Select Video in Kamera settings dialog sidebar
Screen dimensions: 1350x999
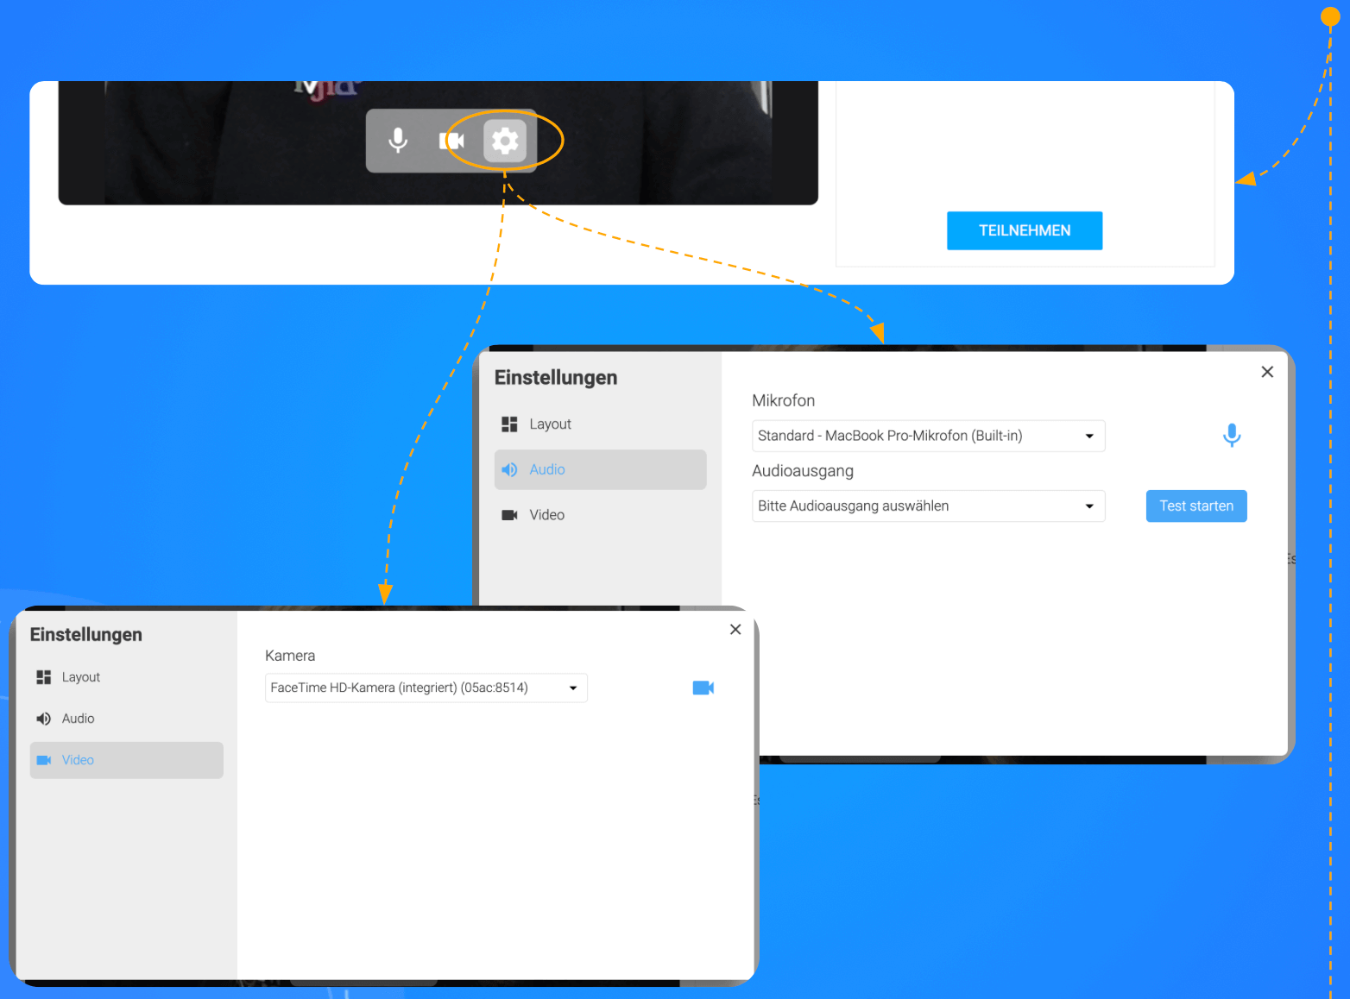(x=126, y=760)
